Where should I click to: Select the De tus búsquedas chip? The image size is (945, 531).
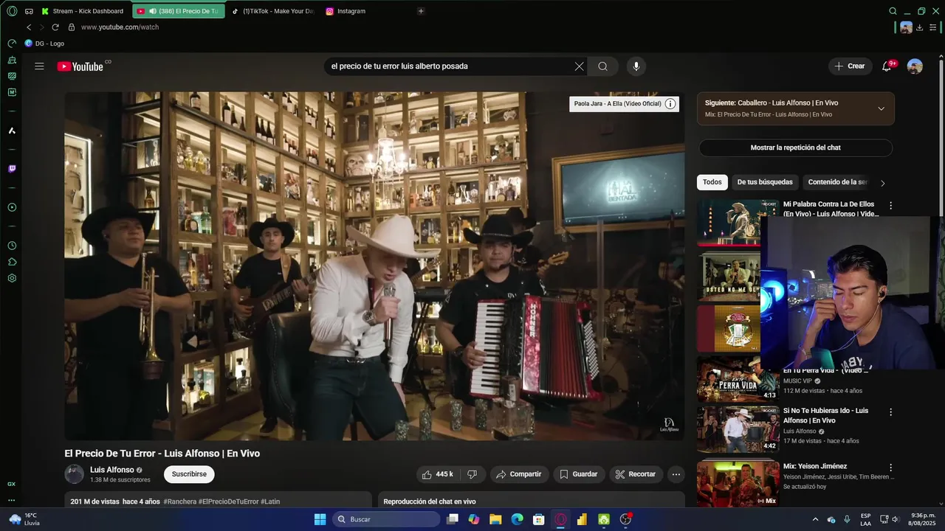coord(765,182)
